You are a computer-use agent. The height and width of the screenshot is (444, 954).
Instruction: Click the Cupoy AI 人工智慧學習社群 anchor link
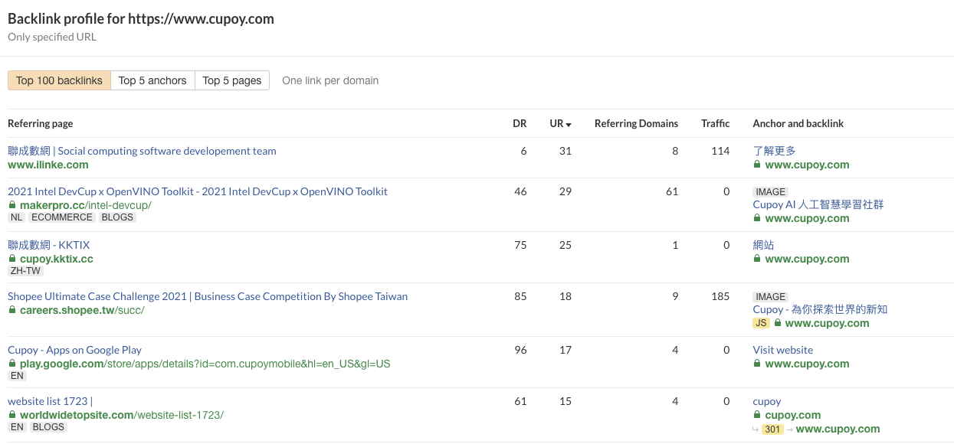coord(818,204)
